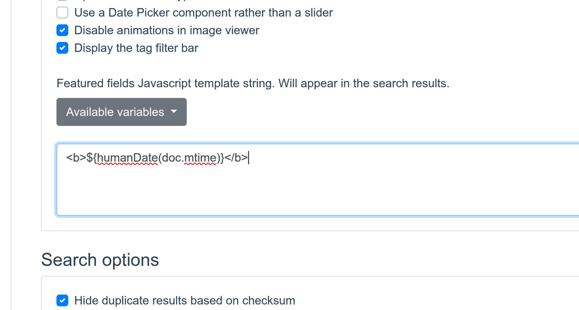The image size is (579, 310).
Task: Click the humanDate text in the template
Action: click(x=127, y=158)
